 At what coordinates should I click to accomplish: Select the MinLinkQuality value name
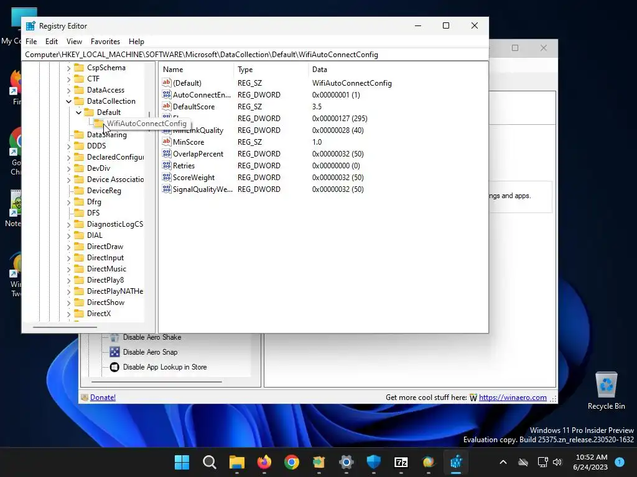tap(198, 130)
